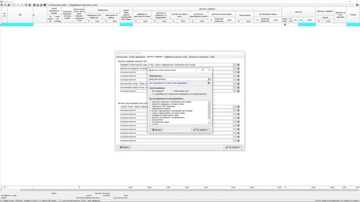Open the dropdown of the name field in the front dialog

(x=209, y=79)
